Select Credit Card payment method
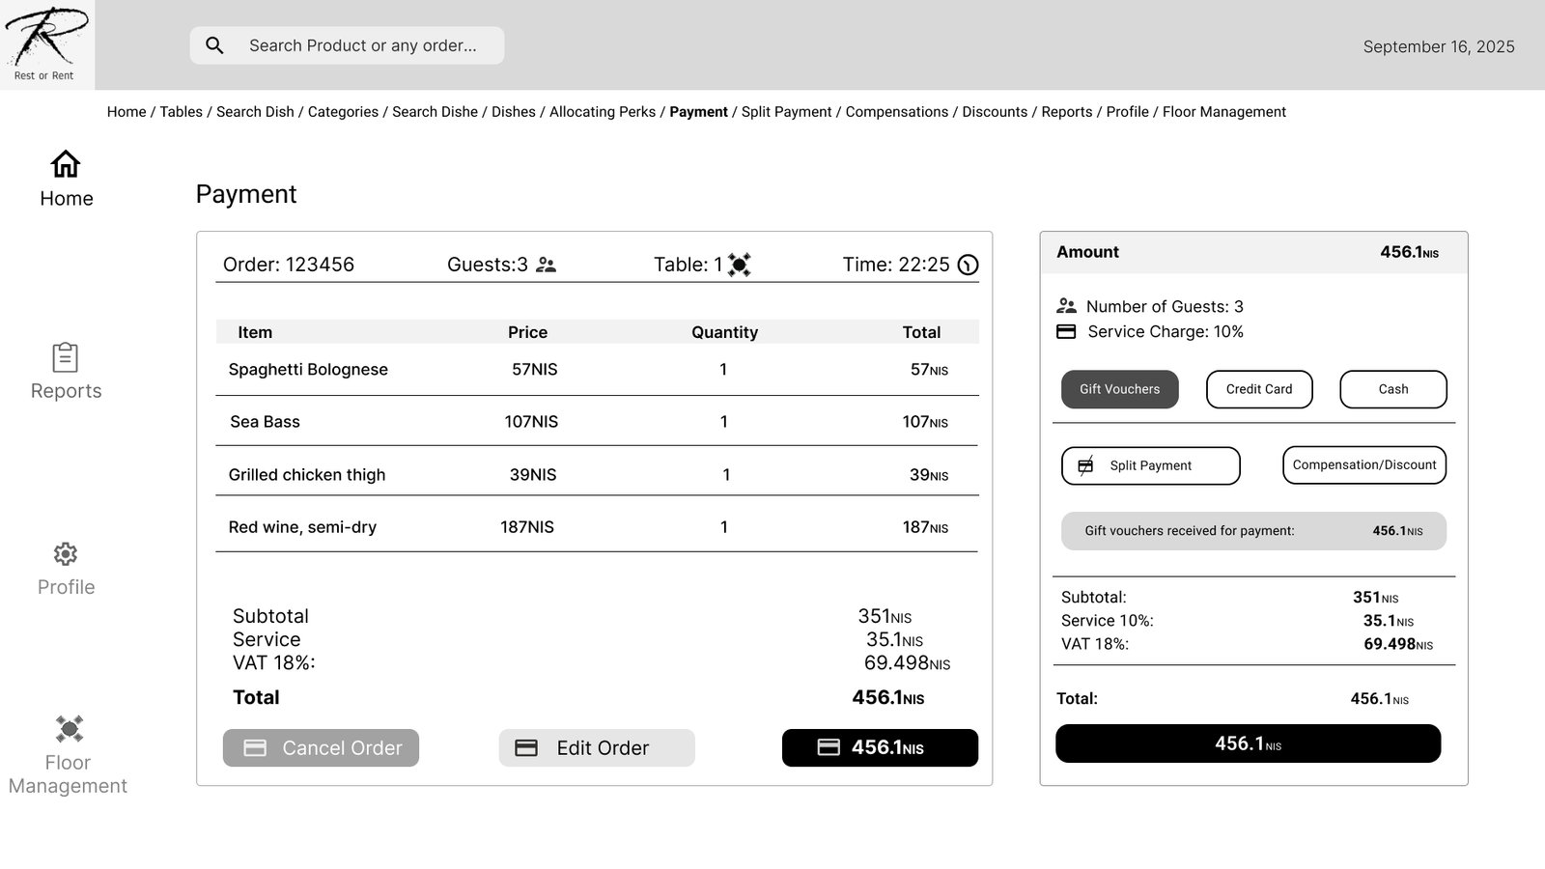This screenshot has width=1545, height=869. [x=1258, y=389]
